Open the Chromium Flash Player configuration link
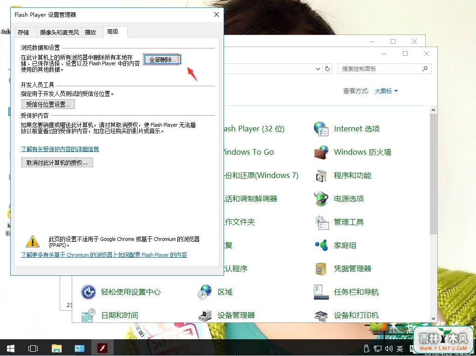The image size is (476, 356). click(104, 255)
